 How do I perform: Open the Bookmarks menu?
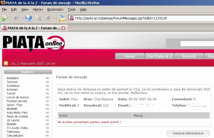pos(55,10)
